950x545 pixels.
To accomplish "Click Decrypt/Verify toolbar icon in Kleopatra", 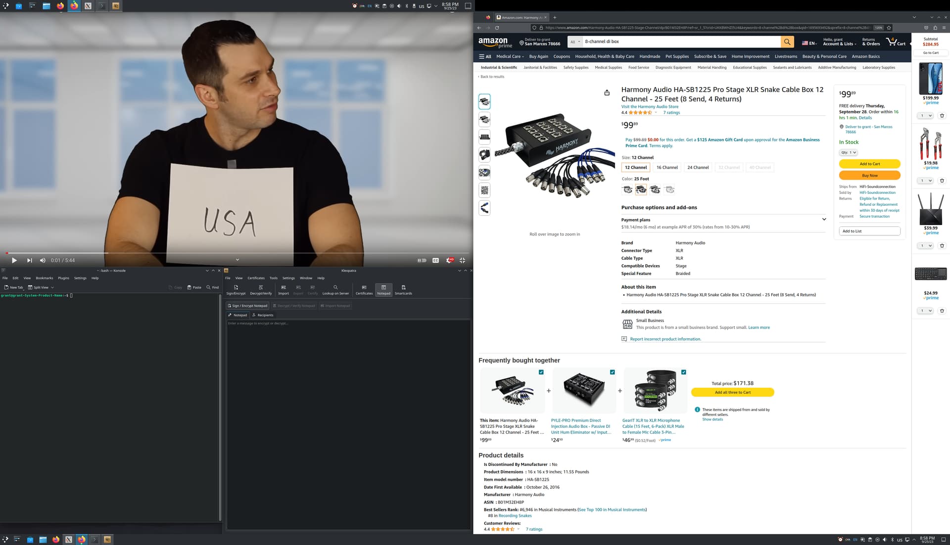I will coord(261,290).
